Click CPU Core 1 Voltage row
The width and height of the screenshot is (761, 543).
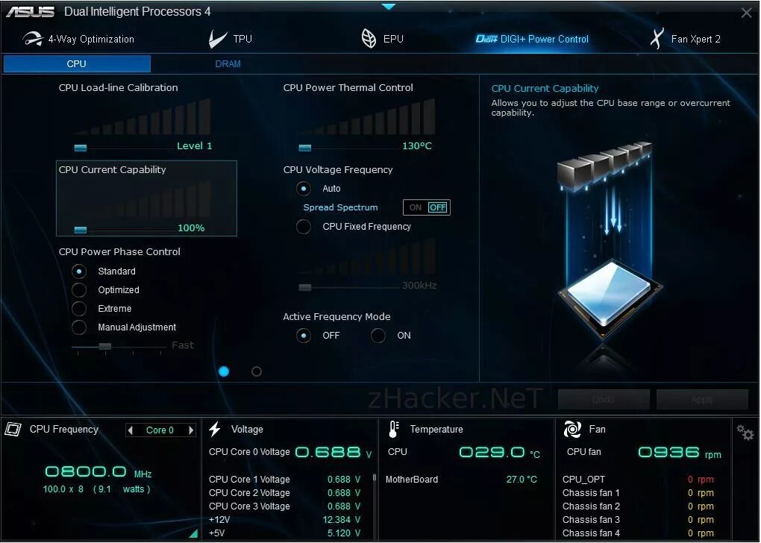tap(284, 480)
